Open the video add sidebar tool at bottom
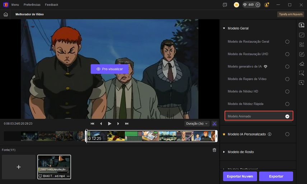The width and height of the screenshot is (307, 184). pyautogui.click(x=302, y=83)
